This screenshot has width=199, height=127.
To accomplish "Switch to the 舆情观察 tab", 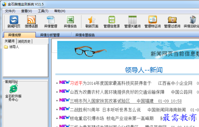I will (20, 35).
